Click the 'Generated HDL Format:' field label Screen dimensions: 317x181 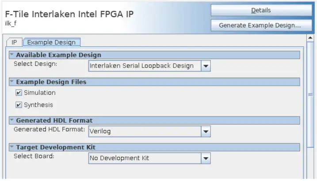click(50, 129)
